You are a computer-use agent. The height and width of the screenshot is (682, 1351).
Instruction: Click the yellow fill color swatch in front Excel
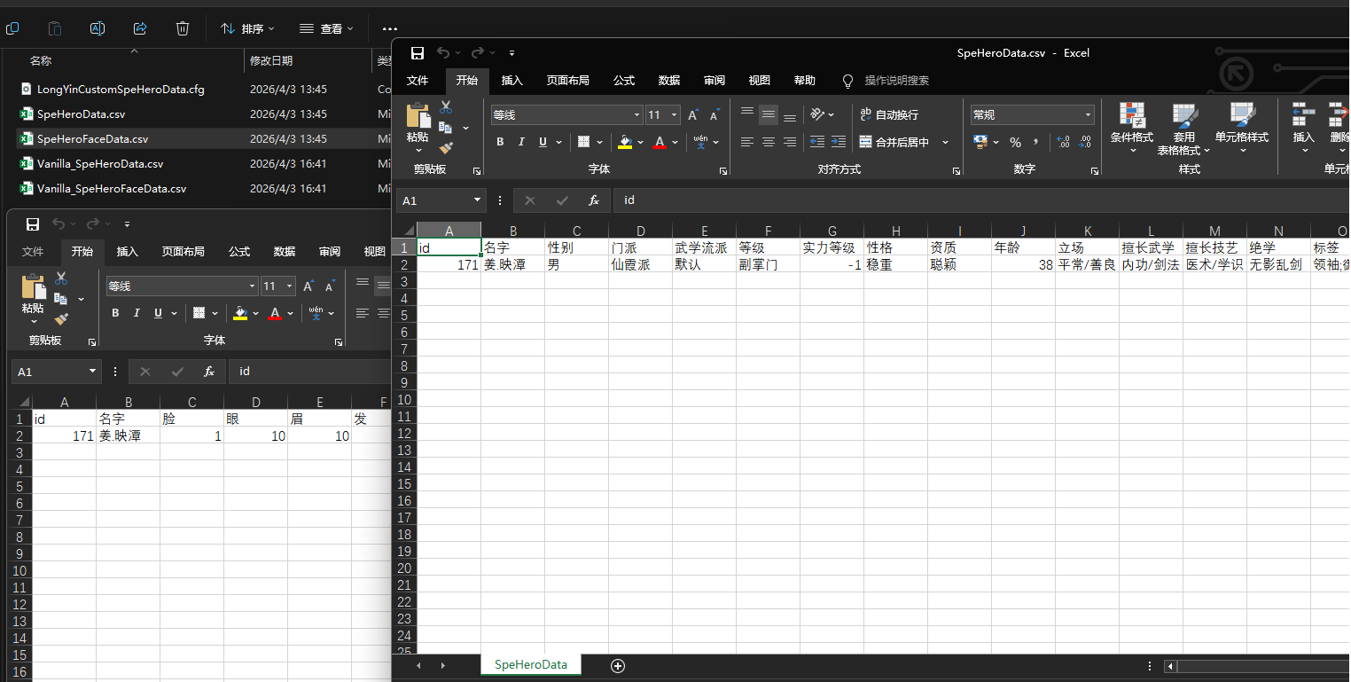(625, 142)
